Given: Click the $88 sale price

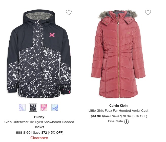Looking at the screenshot, I should tap(19, 132).
